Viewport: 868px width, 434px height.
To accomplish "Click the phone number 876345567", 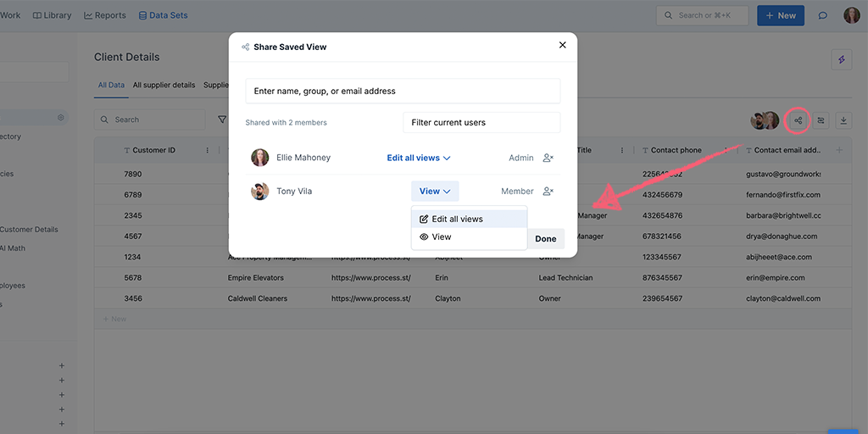I will (662, 278).
